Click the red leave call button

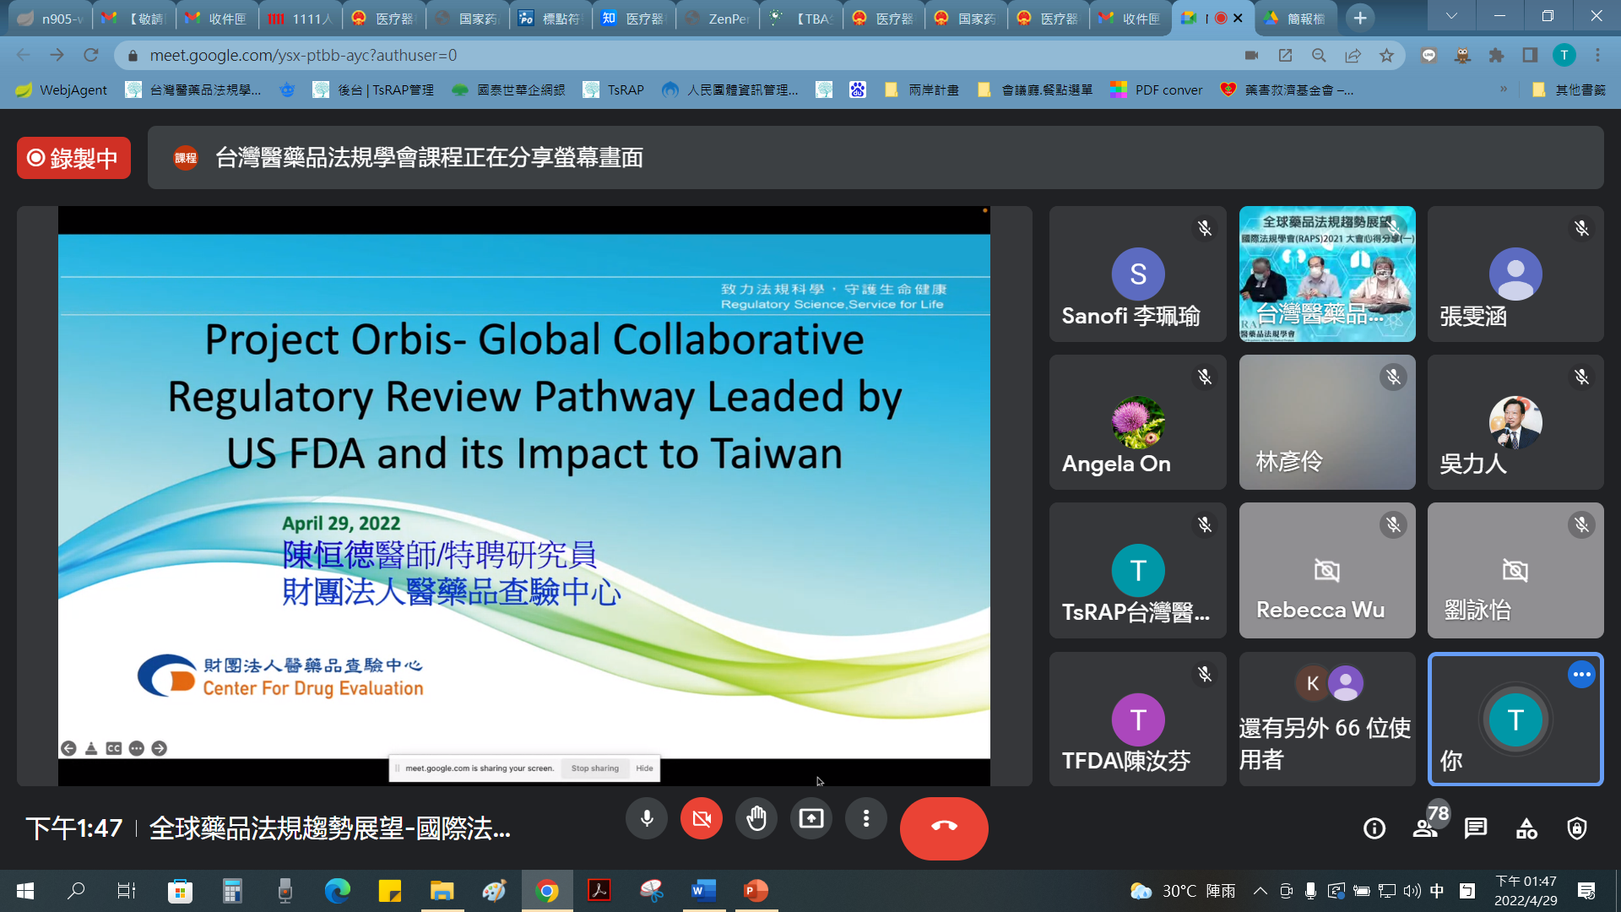(943, 828)
